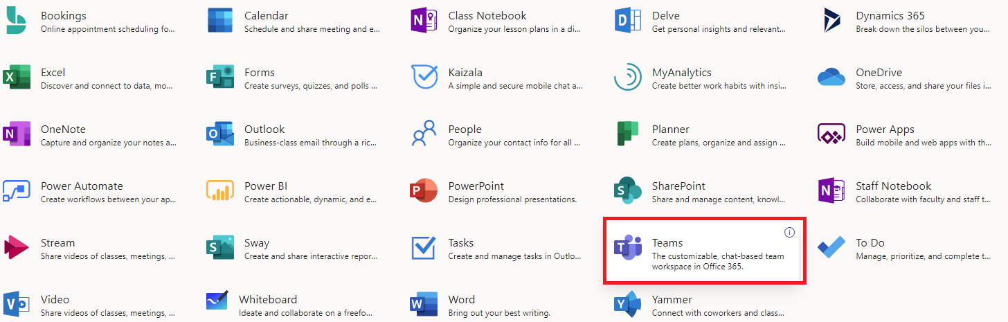Image resolution: width=1008 pixels, height=322 pixels.
Task: Open the Forms title link
Action: point(260,72)
